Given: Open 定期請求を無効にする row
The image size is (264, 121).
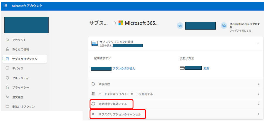Looking at the screenshot, I should coord(176,104).
